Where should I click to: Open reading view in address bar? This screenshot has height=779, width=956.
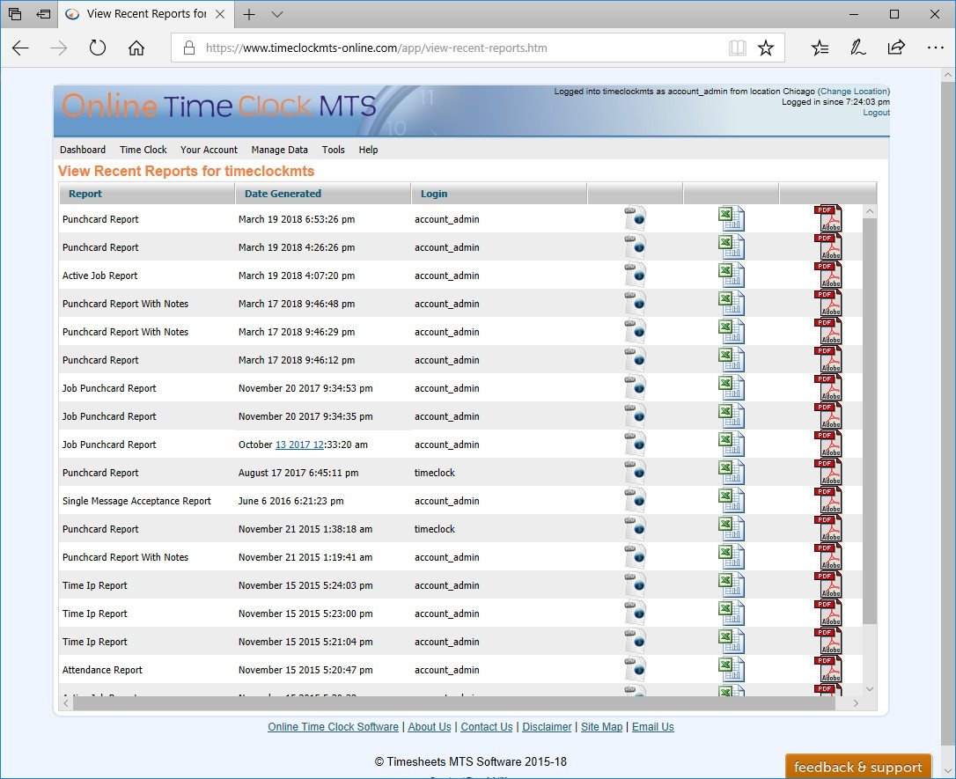point(737,48)
